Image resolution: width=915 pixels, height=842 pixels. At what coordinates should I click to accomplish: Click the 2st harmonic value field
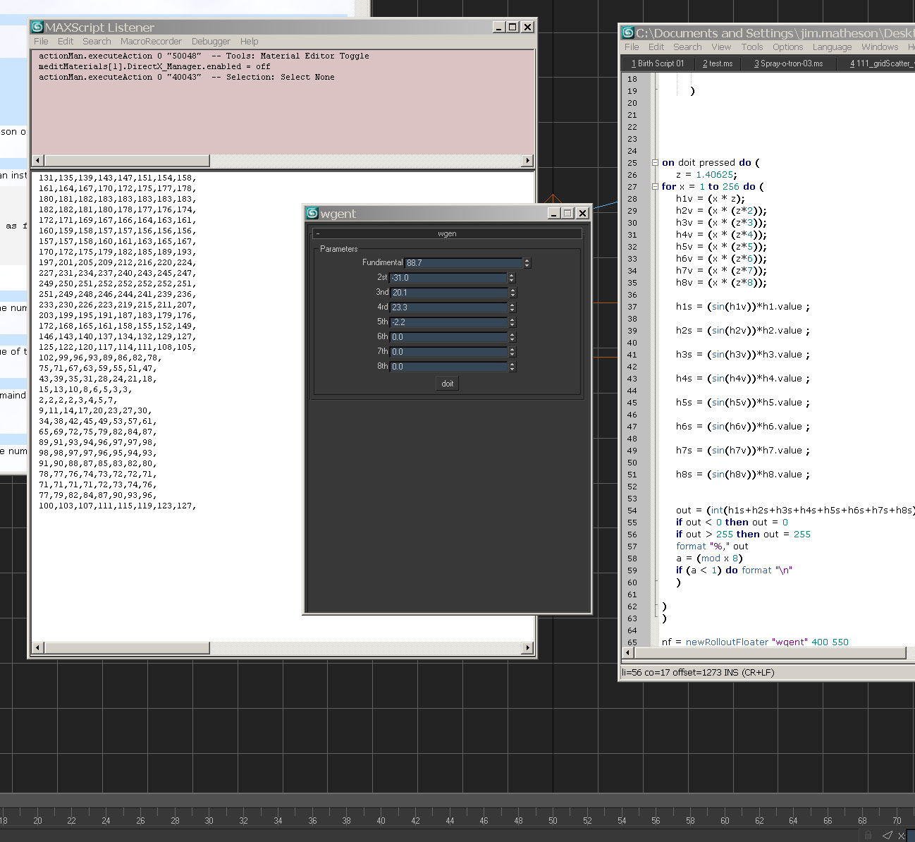(448, 278)
